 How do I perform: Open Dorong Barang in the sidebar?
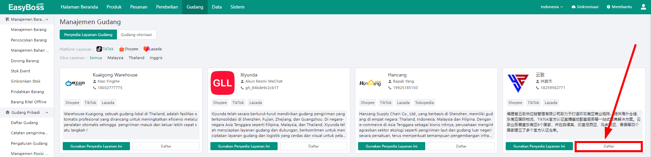click(x=25, y=61)
